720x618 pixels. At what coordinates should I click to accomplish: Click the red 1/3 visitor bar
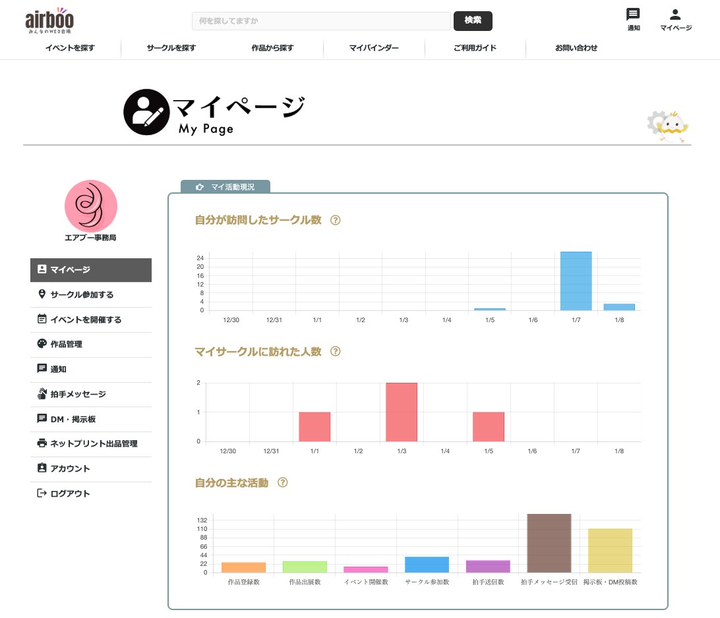click(x=402, y=412)
